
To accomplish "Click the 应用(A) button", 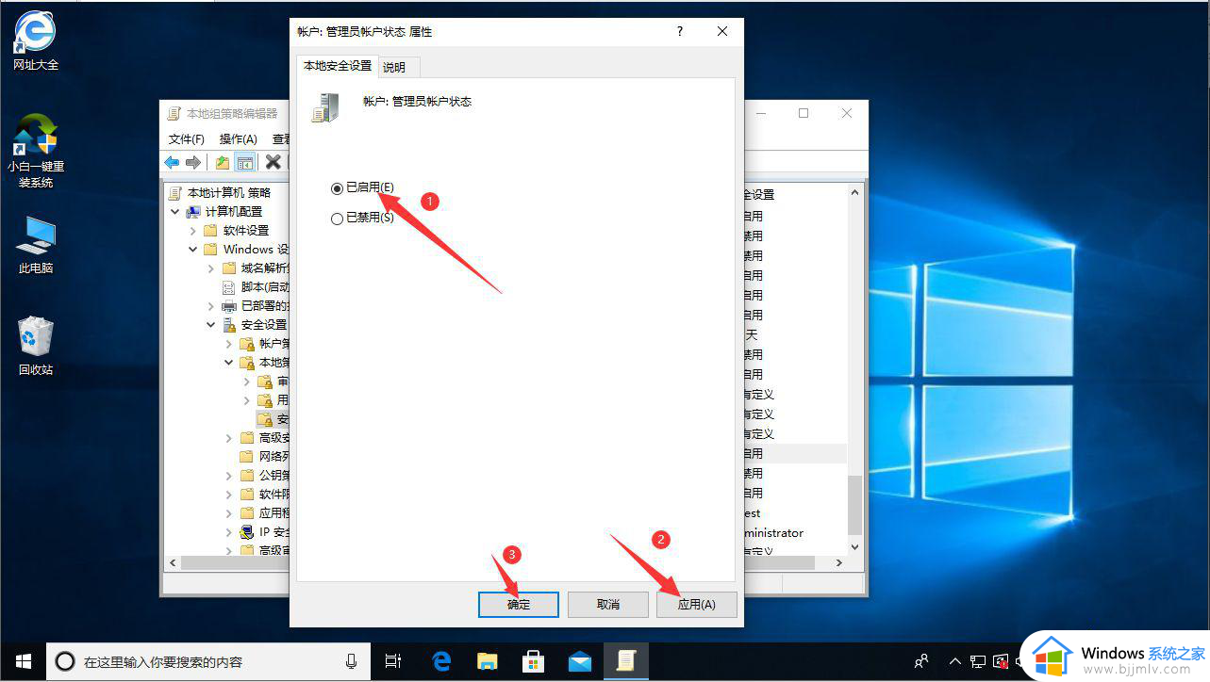I will coord(697,604).
